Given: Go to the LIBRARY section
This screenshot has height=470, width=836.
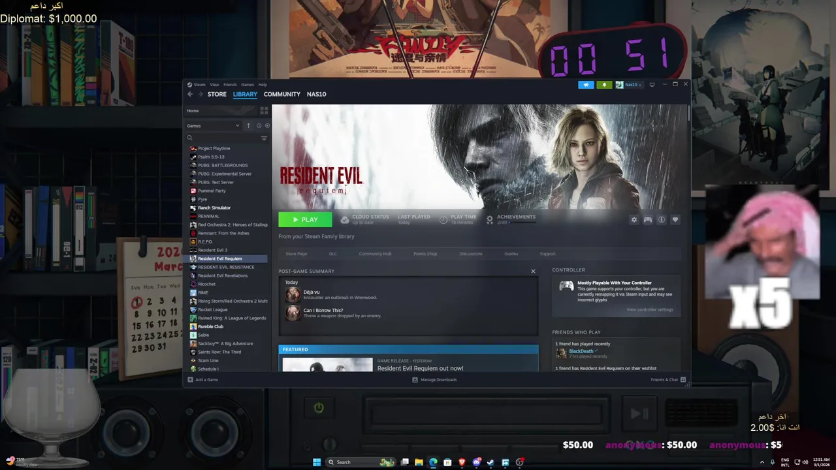Looking at the screenshot, I should (x=245, y=94).
